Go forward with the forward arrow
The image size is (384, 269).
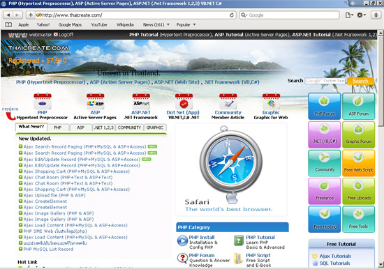coord(17,15)
